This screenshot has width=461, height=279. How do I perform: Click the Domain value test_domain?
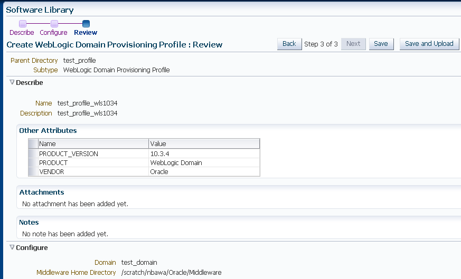139,263
